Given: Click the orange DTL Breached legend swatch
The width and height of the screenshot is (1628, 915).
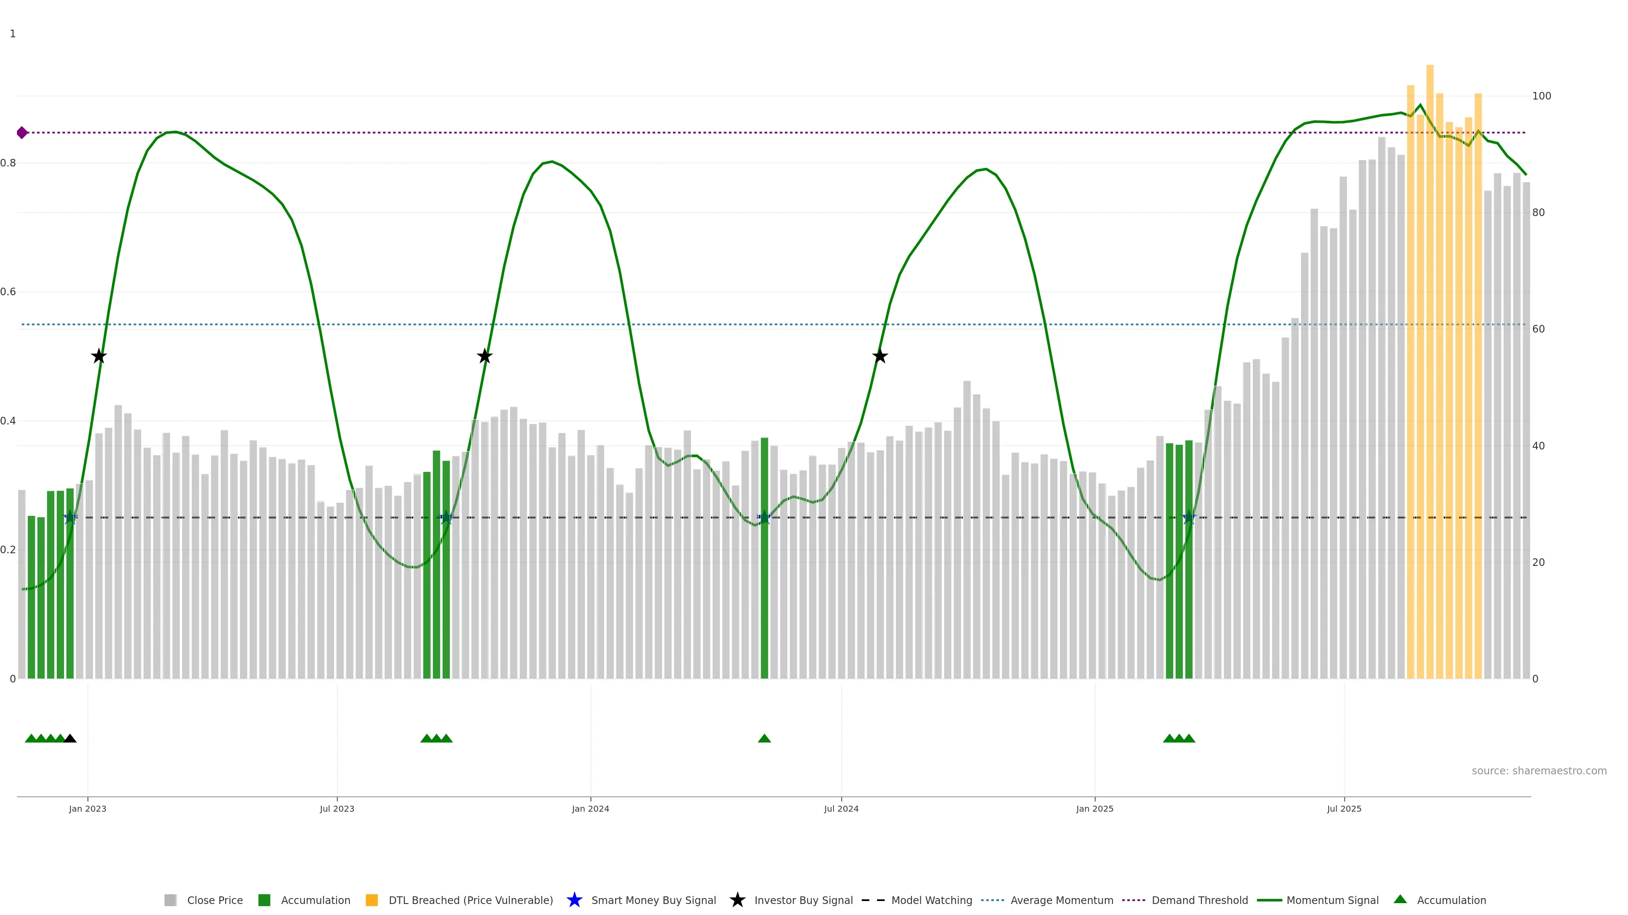Looking at the screenshot, I should click(x=372, y=900).
